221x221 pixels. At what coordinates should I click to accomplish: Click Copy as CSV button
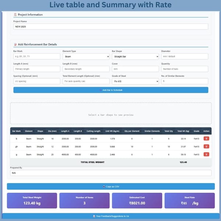[110, 186]
